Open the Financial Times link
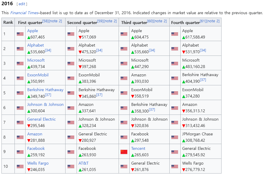This screenshot has width=263, height=175. click(24, 13)
